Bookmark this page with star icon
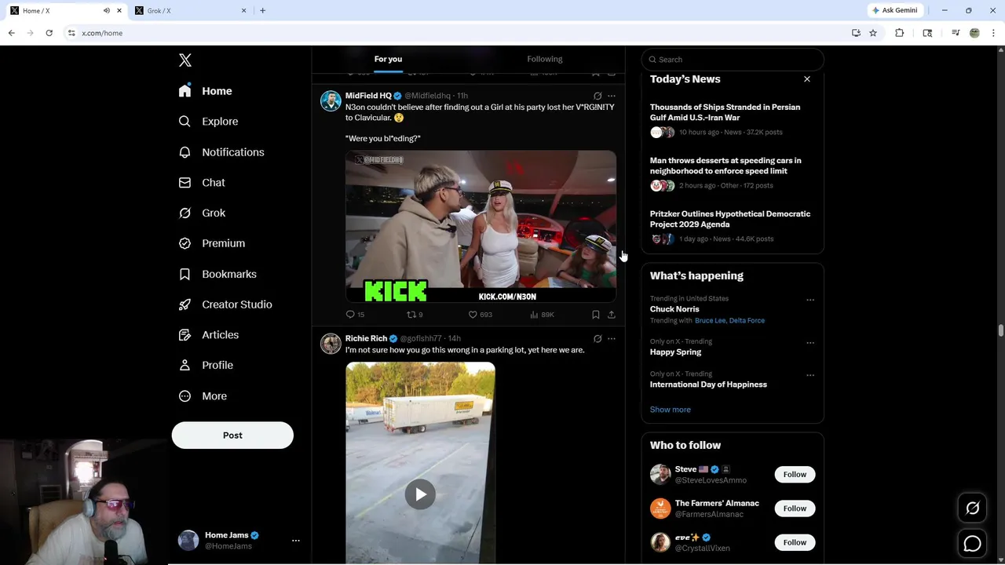Viewport: 1005px width, 565px height. 873,33
